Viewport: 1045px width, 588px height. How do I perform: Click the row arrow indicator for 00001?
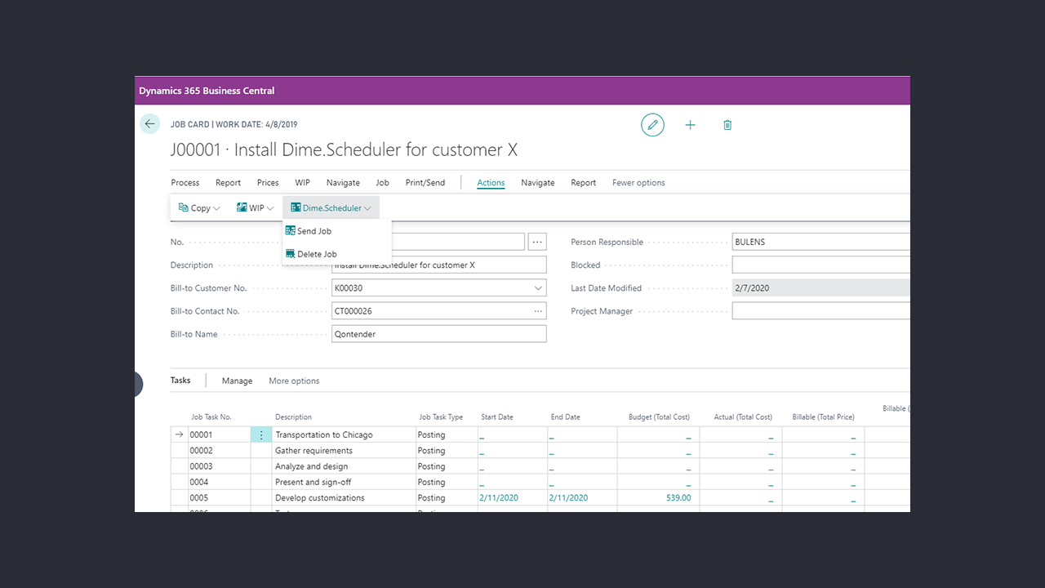click(180, 434)
